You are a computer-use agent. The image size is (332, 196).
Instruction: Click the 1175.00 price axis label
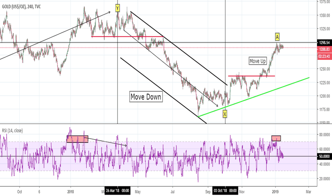coord(325,109)
